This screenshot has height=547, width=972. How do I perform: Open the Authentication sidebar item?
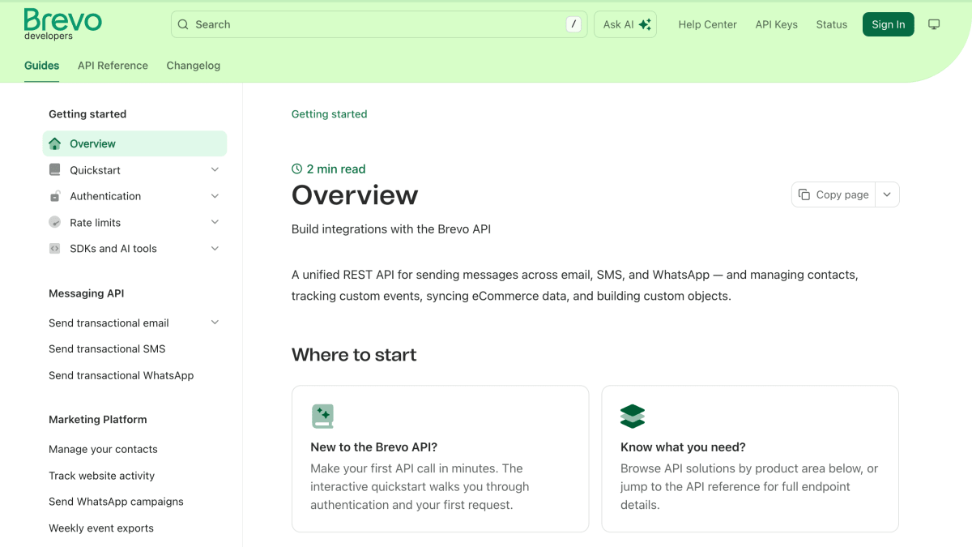pyautogui.click(x=134, y=196)
